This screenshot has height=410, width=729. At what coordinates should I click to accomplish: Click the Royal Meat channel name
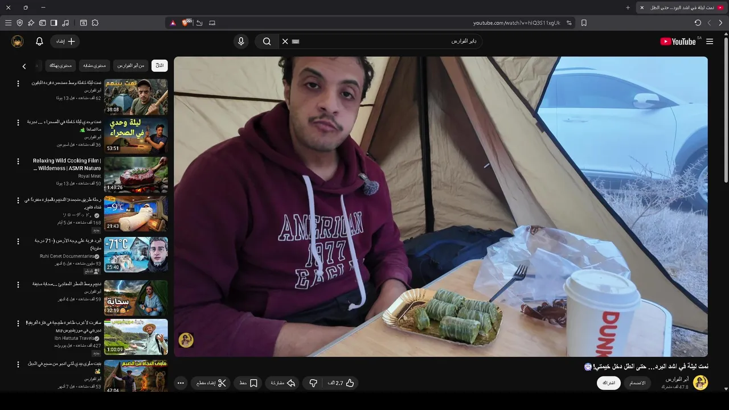(x=89, y=176)
